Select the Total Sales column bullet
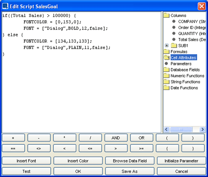208x177 pixels. [174, 39]
